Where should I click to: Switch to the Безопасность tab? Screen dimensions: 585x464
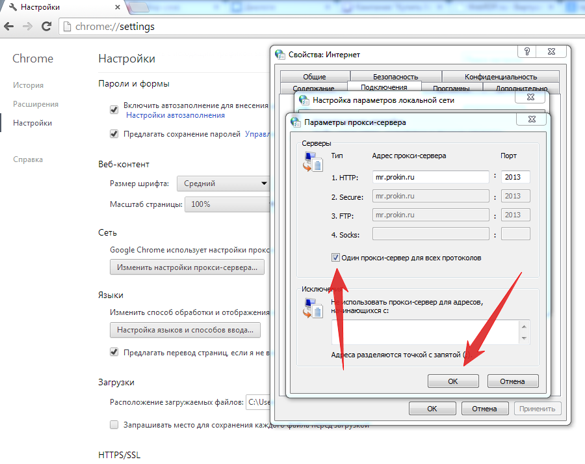pyautogui.click(x=395, y=77)
